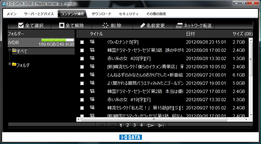
Task: Go to page 3
Action: tap(135, 125)
